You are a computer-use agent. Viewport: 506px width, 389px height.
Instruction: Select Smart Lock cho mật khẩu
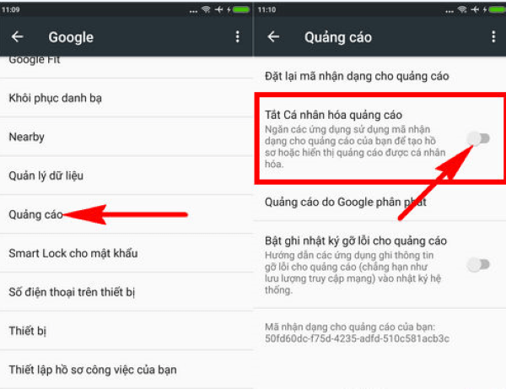click(73, 253)
